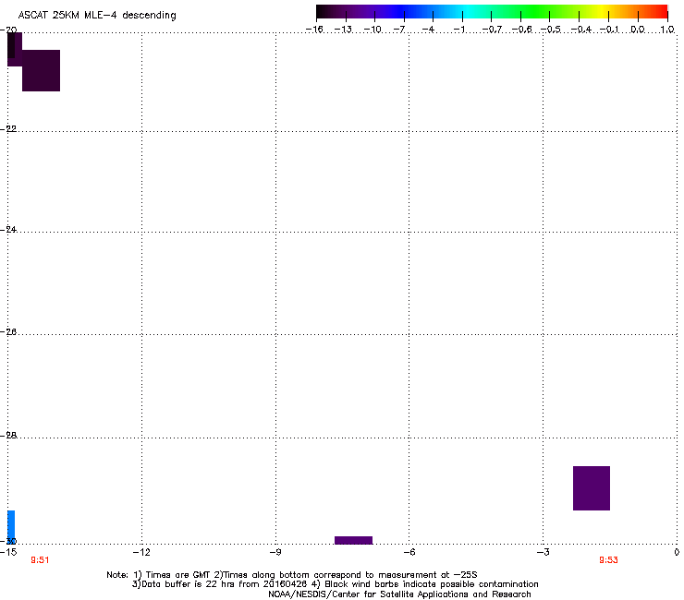Image resolution: width=684 pixels, height=600 pixels.
Task: Click the color scale bar legend
Action: coord(492,12)
